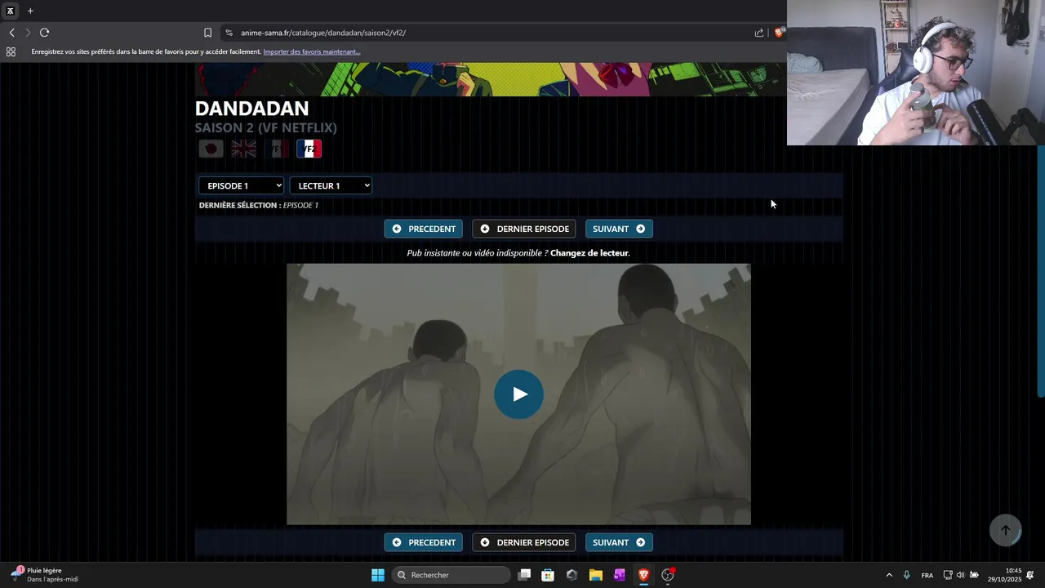The height and width of the screenshot is (588, 1045).
Task: Click the bottom DERNIER EPISODE button
Action: (524, 542)
